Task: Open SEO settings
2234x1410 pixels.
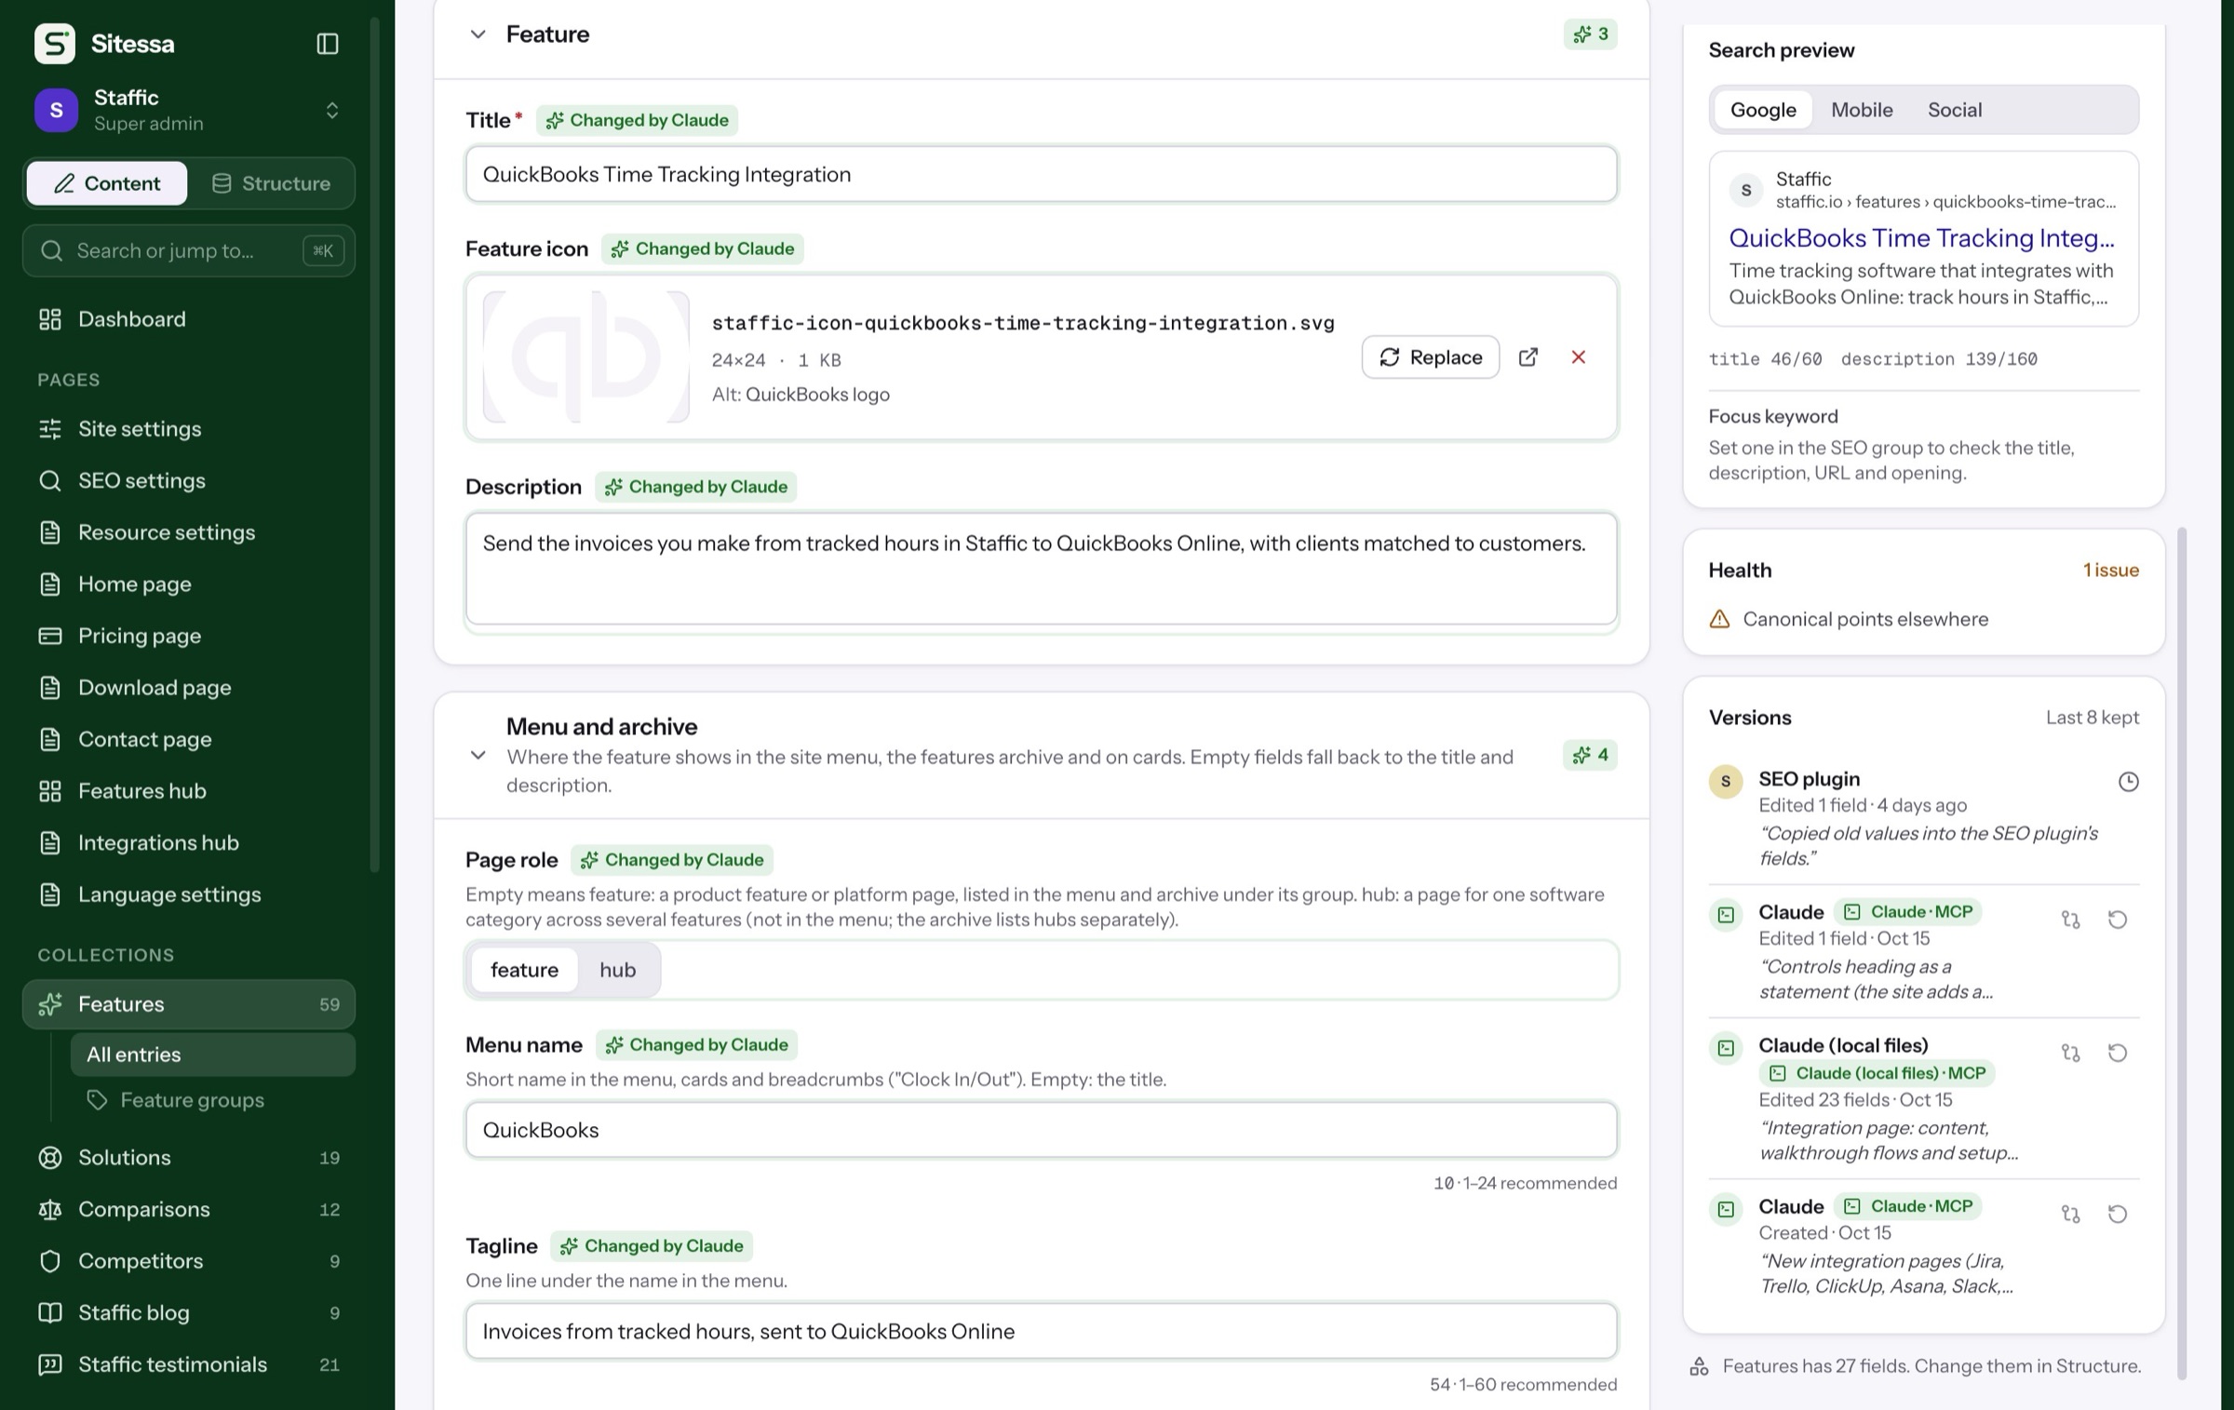Action: (x=189, y=480)
